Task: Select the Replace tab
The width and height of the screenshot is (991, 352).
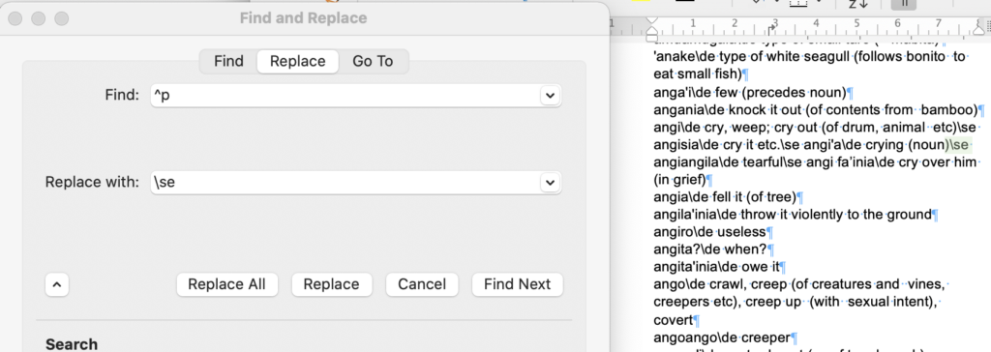Action: click(x=298, y=61)
